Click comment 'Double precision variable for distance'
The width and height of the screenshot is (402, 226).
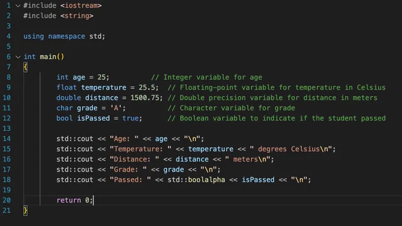point(273,98)
